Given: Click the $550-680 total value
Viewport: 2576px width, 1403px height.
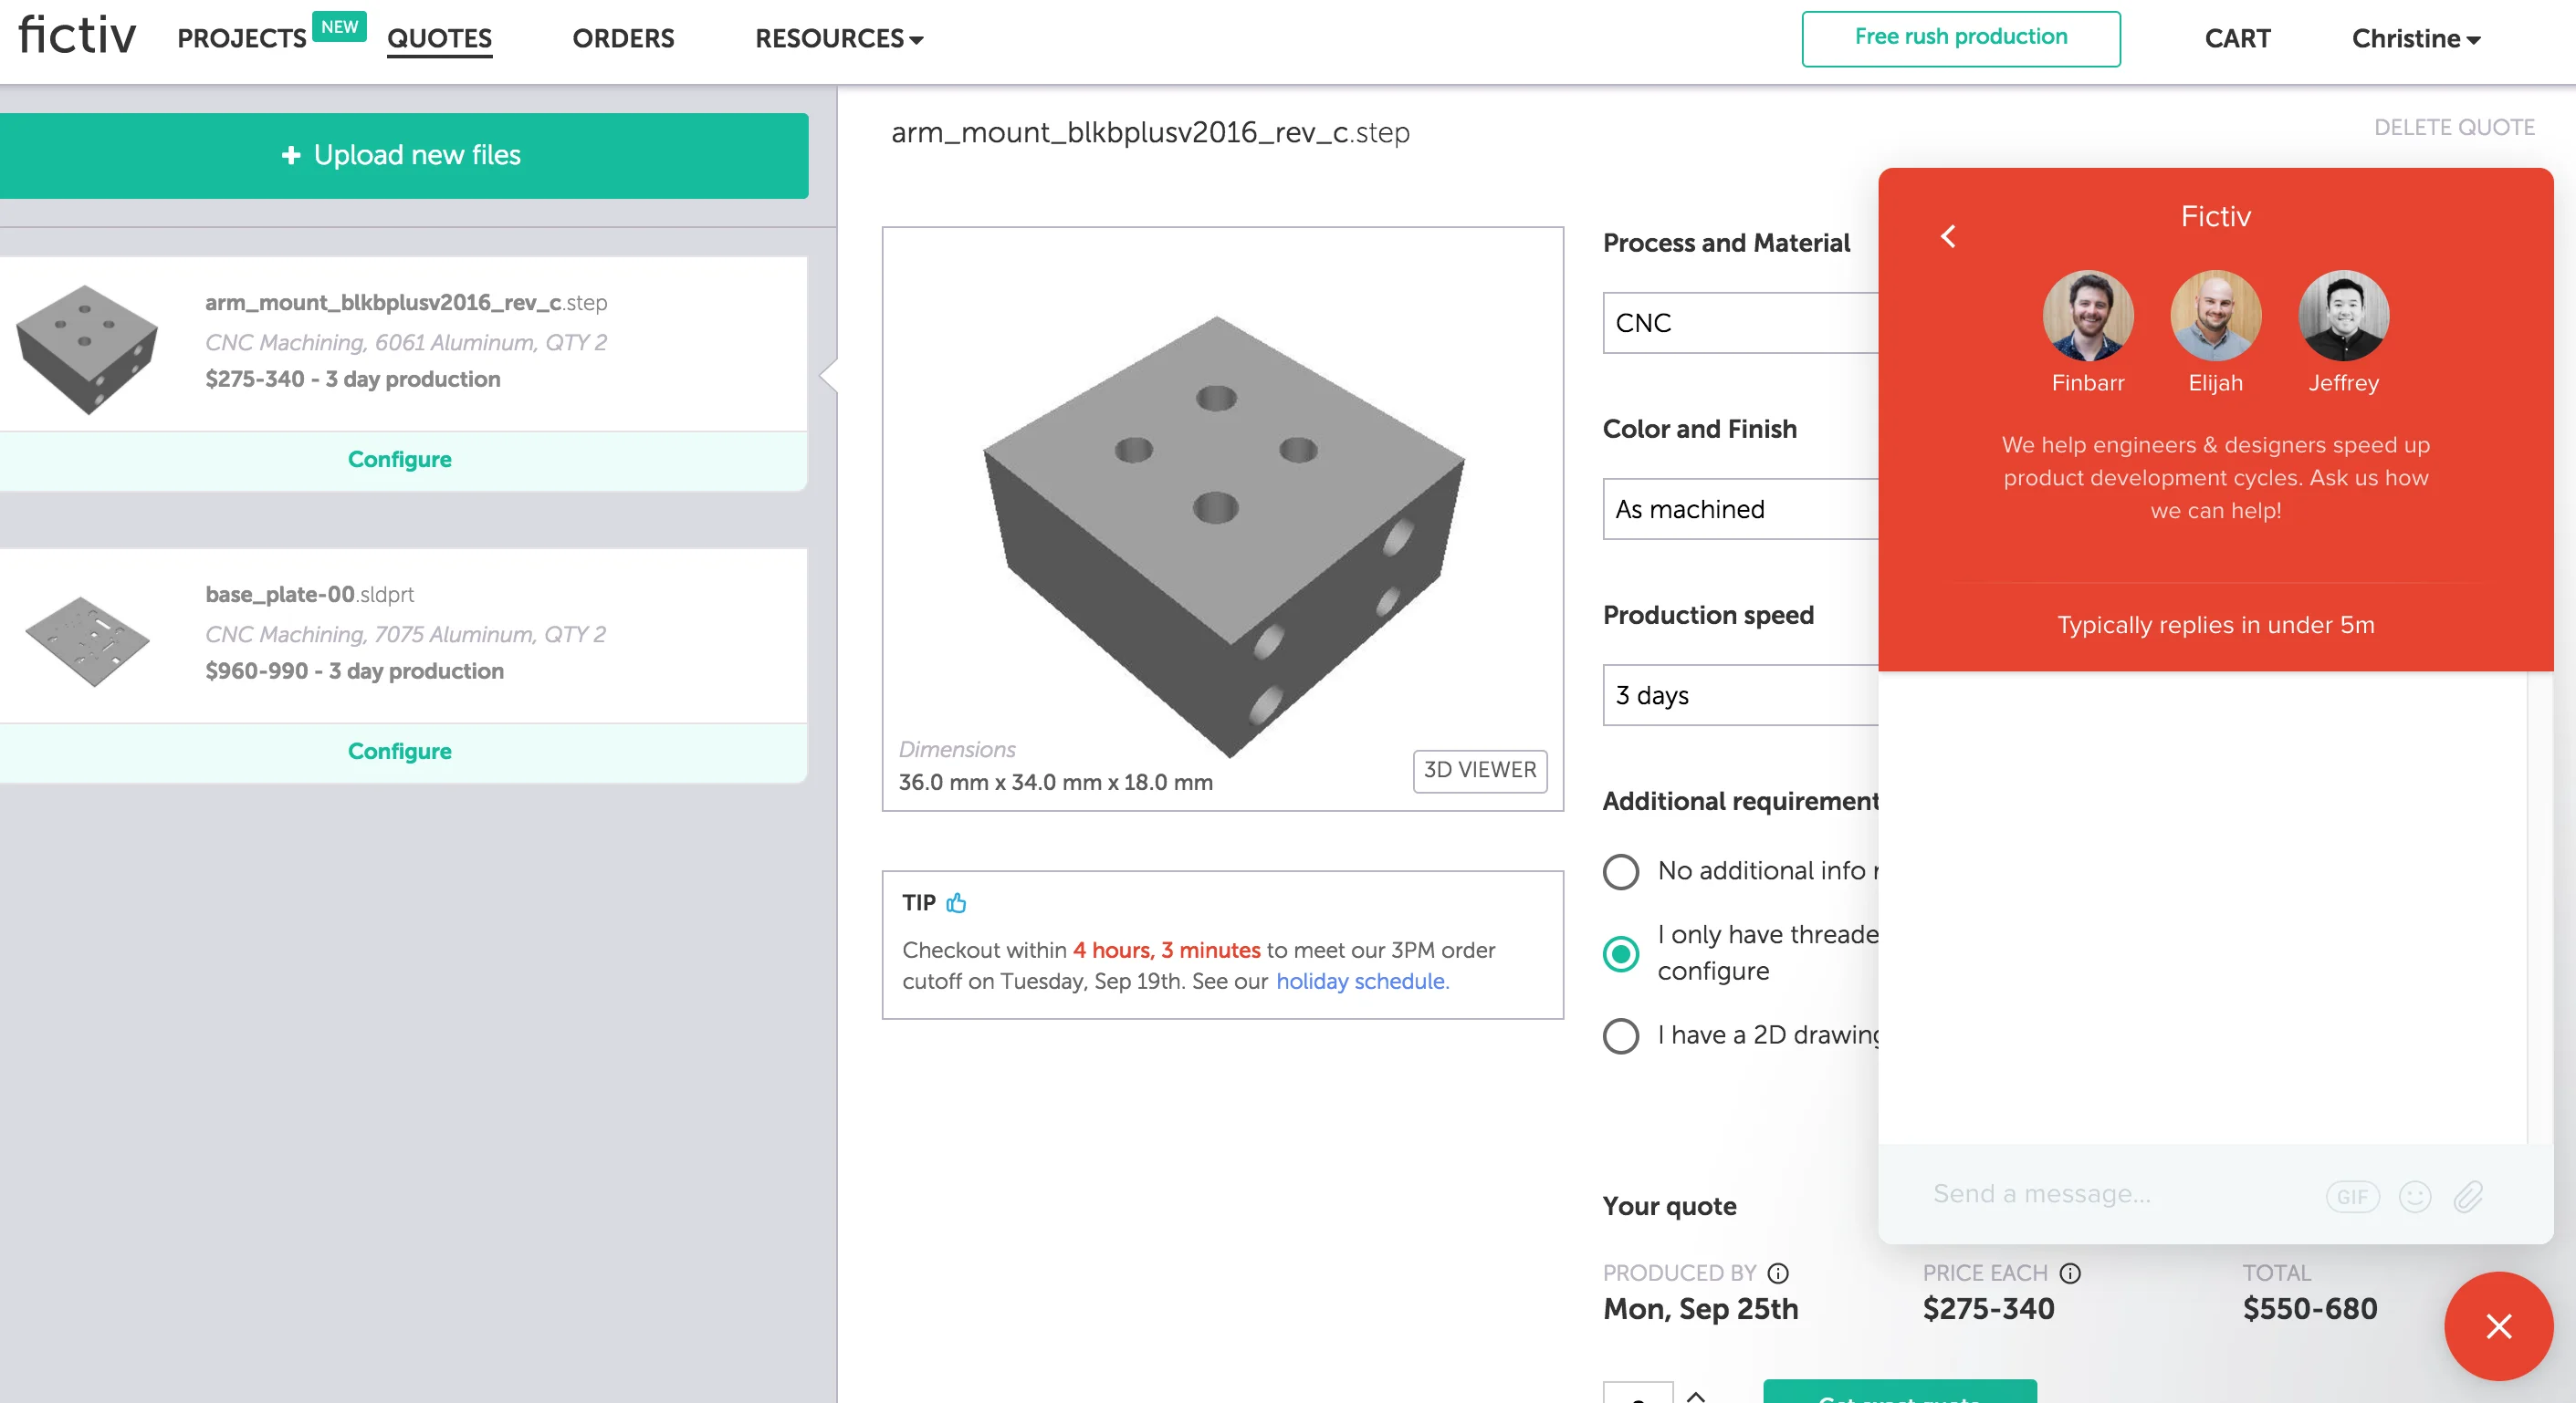Looking at the screenshot, I should pyautogui.click(x=2309, y=1308).
